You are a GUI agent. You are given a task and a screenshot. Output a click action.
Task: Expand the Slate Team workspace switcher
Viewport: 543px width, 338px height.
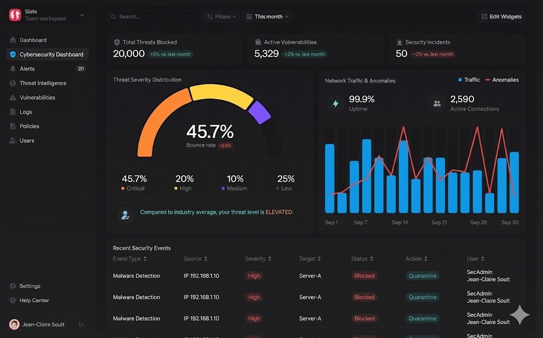click(82, 15)
